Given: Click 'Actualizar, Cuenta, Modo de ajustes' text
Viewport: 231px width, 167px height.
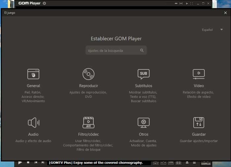Looking at the screenshot, I should (143, 143).
